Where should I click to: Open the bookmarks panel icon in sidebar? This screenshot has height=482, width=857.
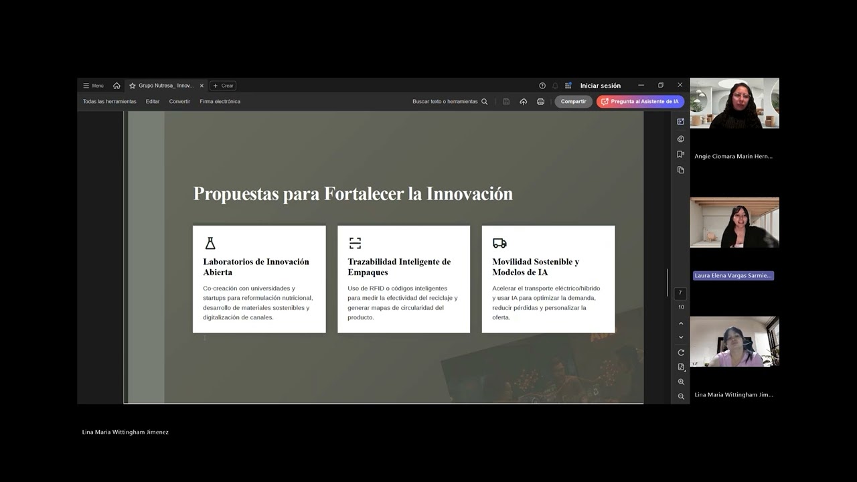pos(681,155)
